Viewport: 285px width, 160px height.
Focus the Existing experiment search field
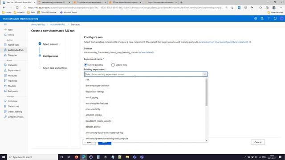[143, 74]
